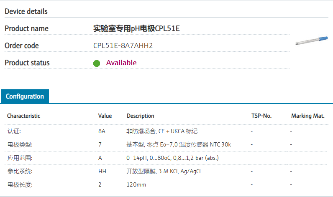Screen dimensions: 333x197
Task: Click the product name 实验室专用pH电极CPL51E
Action: pos(136,29)
